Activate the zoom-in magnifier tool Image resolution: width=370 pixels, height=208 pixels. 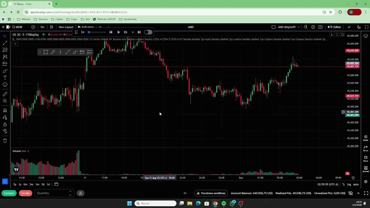tap(5, 101)
